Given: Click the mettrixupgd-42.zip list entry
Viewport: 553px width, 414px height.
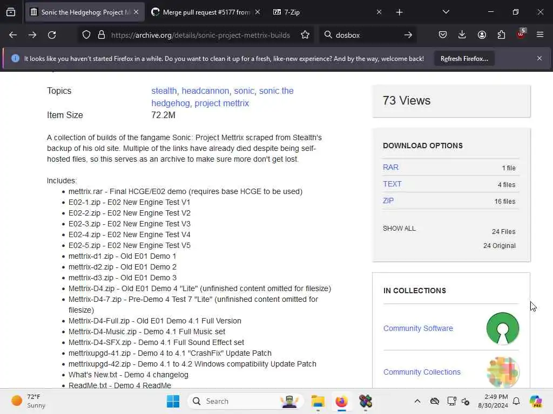Looking at the screenshot, I should click(192, 364).
